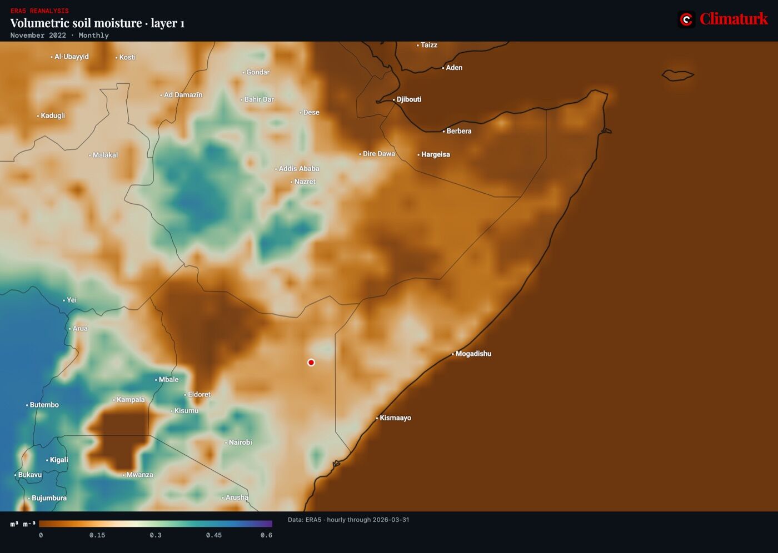Select the Addis Ababa city label
778x553 pixels.
pos(299,169)
